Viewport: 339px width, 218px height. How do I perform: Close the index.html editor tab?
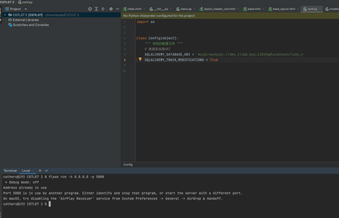[x=144, y=9]
